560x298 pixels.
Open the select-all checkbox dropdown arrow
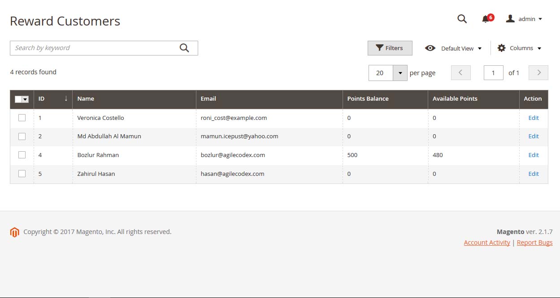(25, 99)
